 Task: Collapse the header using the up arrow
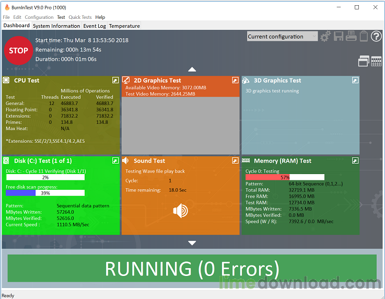tap(192, 70)
